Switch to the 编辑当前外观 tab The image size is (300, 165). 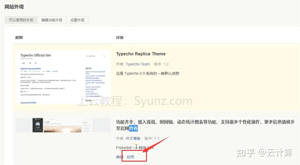click(x=52, y=20)
